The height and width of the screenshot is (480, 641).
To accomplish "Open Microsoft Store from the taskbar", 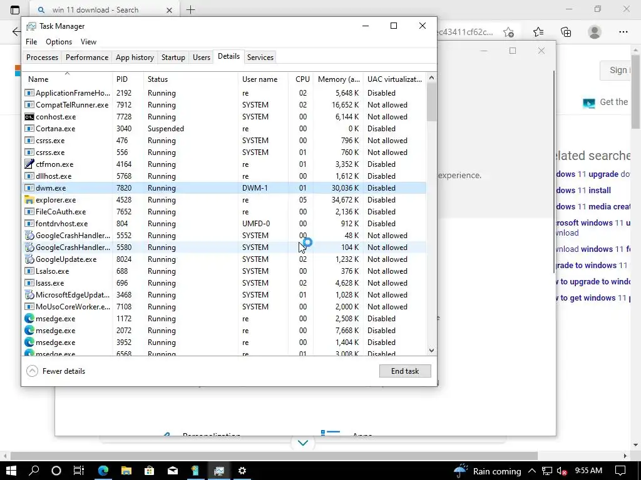I will 149,471.
